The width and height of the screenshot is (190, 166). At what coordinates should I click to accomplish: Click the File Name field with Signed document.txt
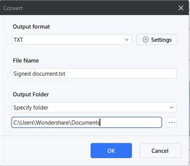(x=94, y=73)
